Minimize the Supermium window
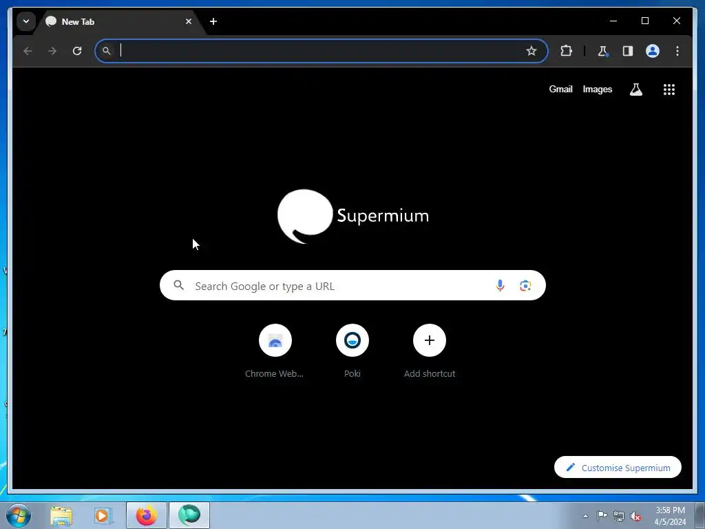 (x=613, y=21)
